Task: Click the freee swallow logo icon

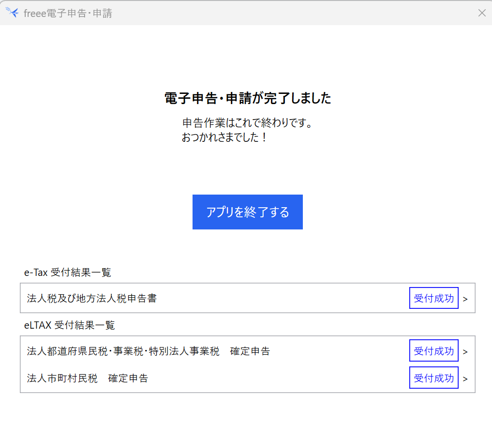Action: [12, 13]
